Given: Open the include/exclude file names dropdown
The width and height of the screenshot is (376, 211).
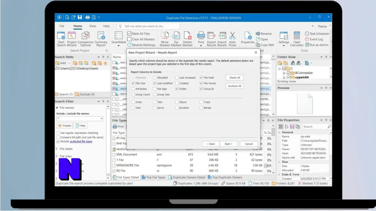Looking at the screenshot, I should [x=101, y=119].
